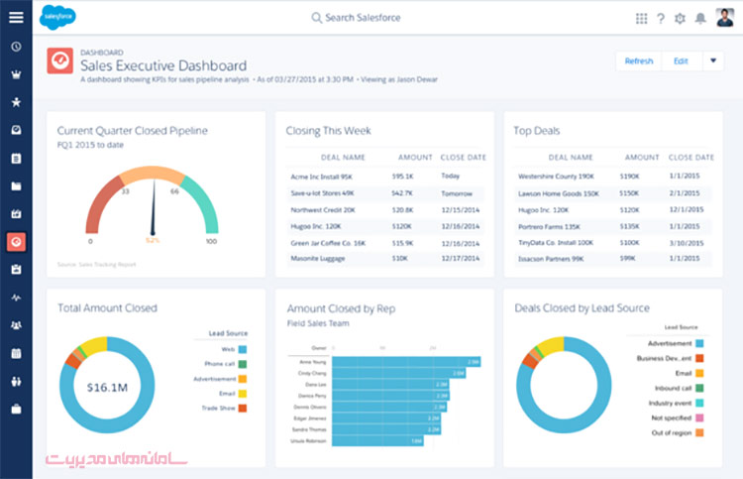Open the TinyData Co. Install 100K deal
743x479 pixels.
click(556, 243)
